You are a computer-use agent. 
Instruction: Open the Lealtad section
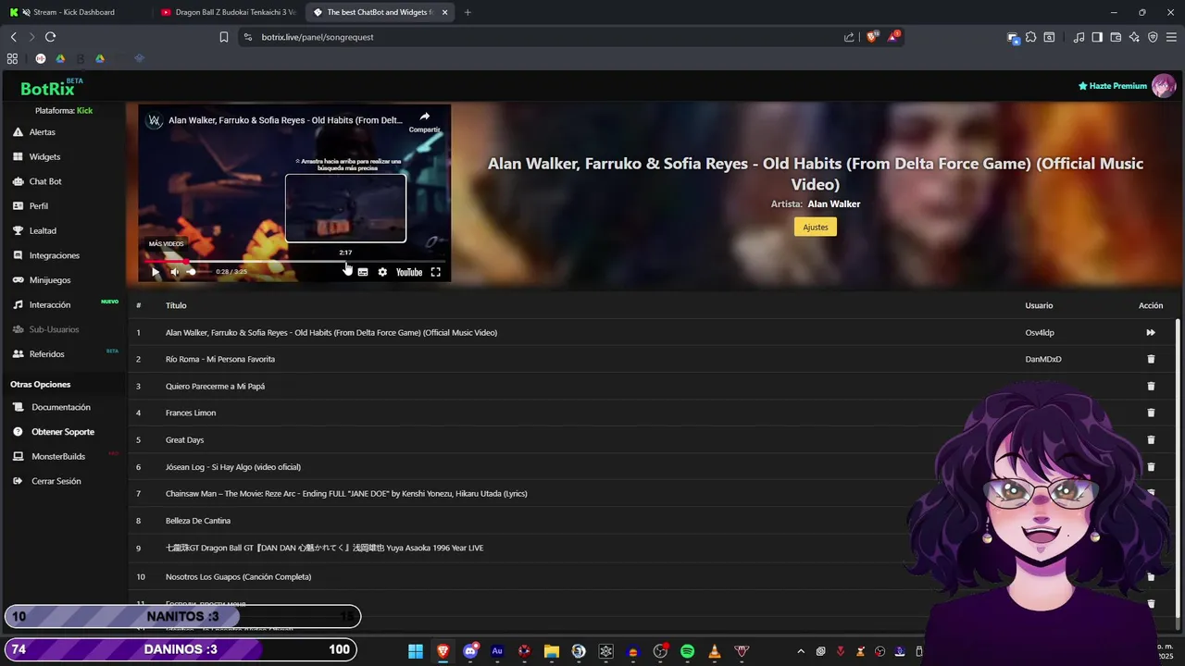point(43,230)
